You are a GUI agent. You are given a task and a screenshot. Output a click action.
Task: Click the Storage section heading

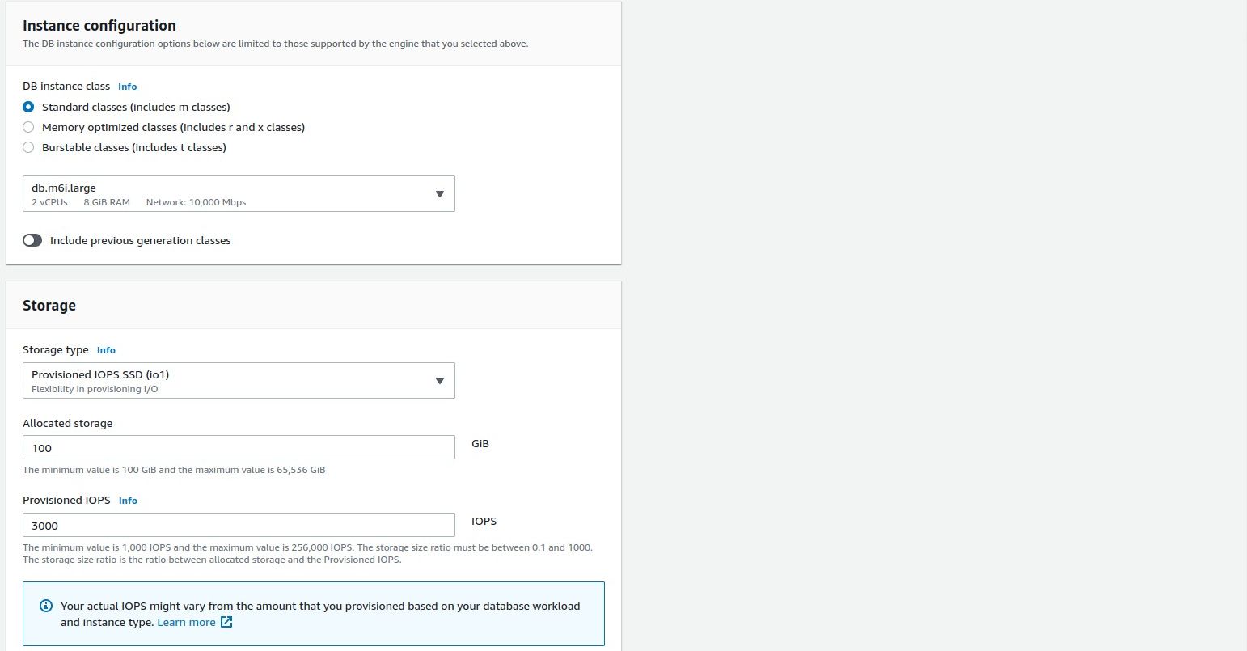(x=49, y=306)
